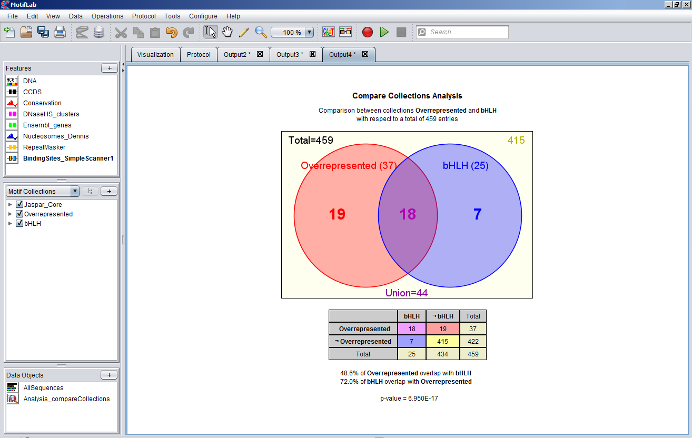Open the Operations menu
This screenshot has width=692, height=438.
pyautogui.click(x=107, y=16)
